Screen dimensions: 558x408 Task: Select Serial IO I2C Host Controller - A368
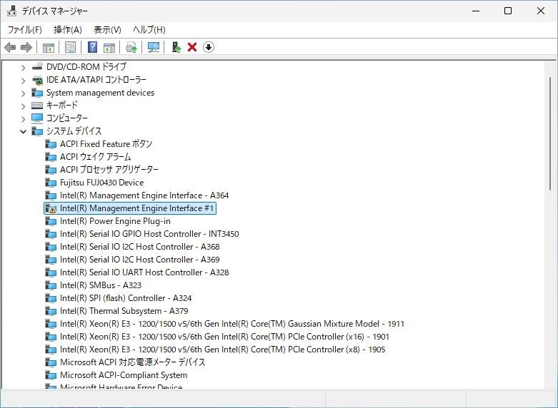tap(140, 247)
